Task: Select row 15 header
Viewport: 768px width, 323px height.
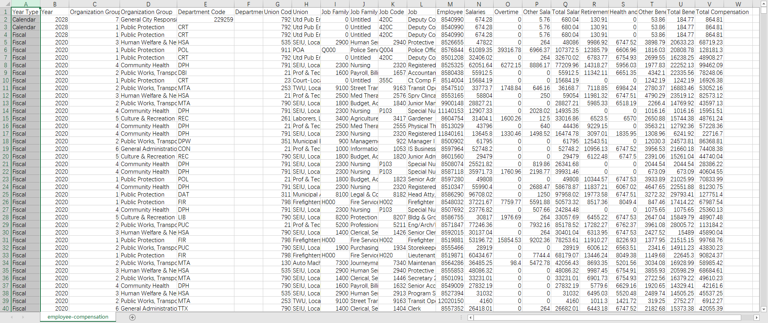Action: (x=6, y=118)
